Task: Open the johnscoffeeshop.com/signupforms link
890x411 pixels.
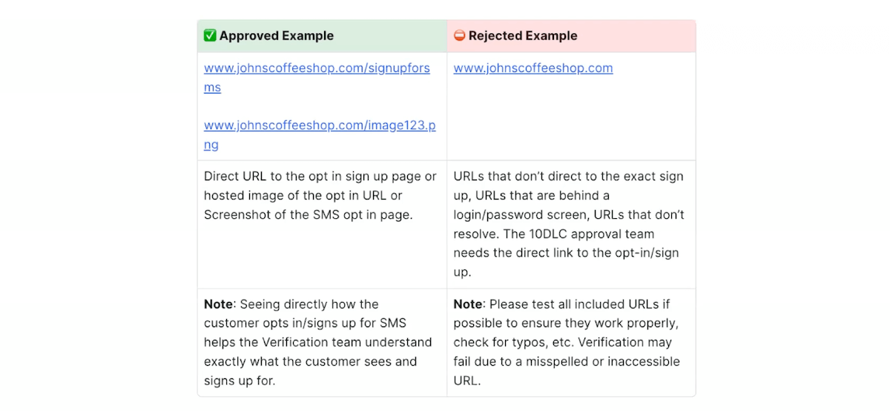Action: pyautogui.click(x=317, y=77)
